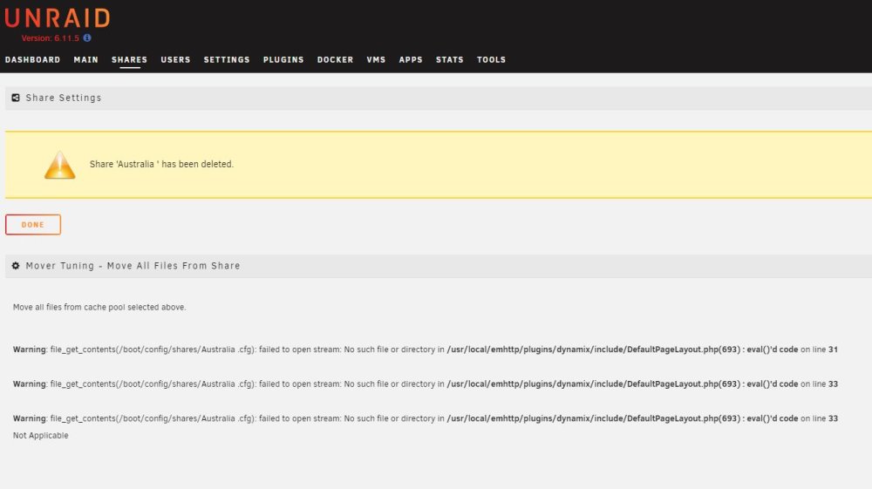Click 'Move all files from cache pool' text
Screen dimensions: 872x489
point(99,308)
